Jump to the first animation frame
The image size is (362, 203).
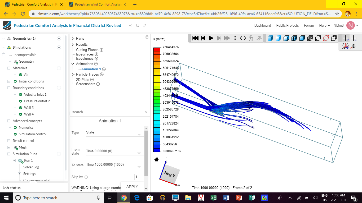(x=195, y=38)
